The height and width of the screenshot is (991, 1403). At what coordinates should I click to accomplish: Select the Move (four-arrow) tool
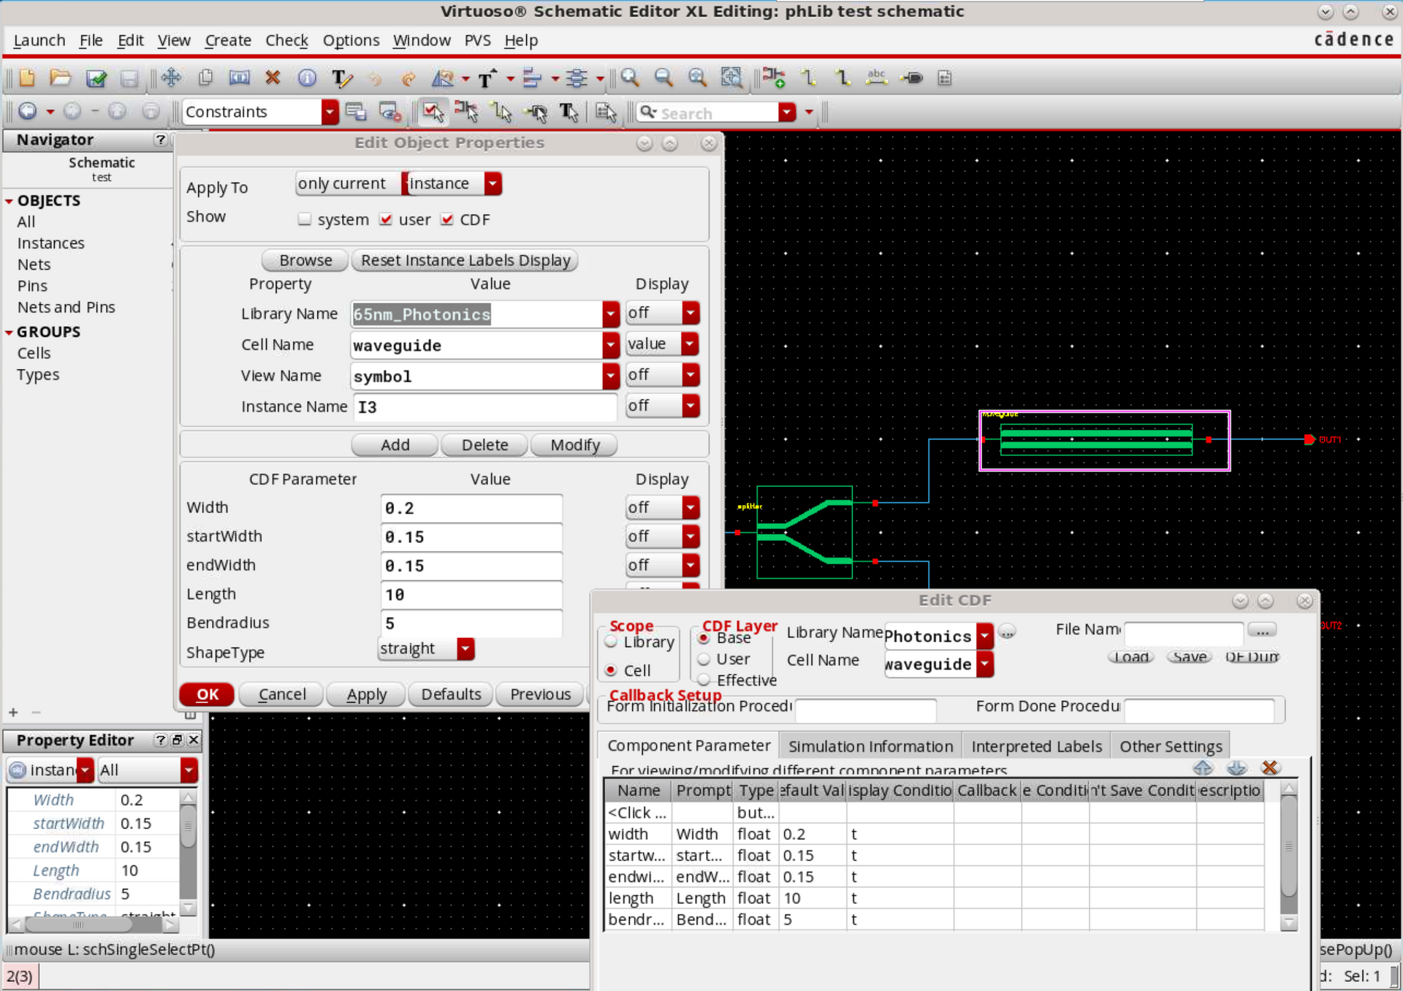point(171,77)
